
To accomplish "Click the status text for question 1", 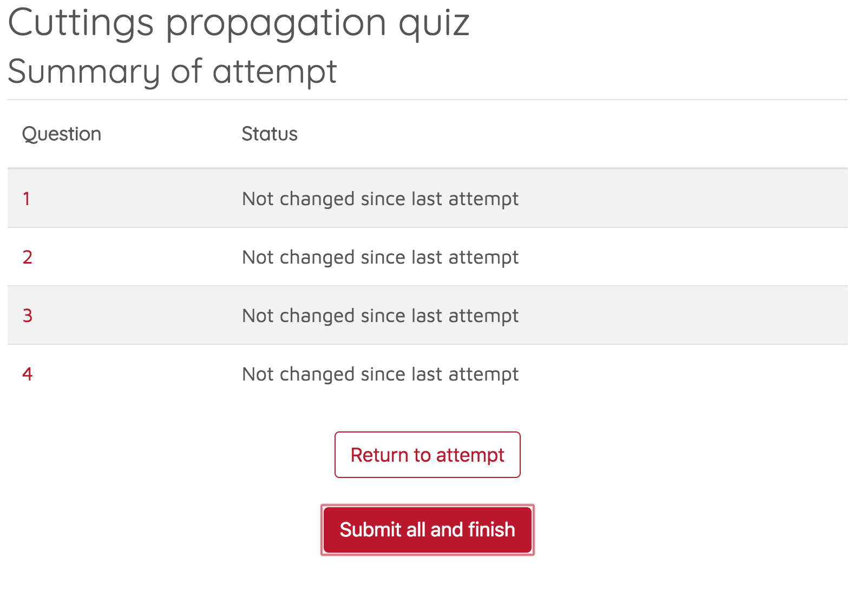I will pos(380,199).
